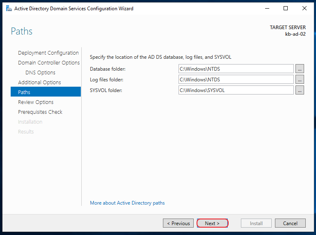Click the Next button
The height and width of the screenshot is (235, 316).
[213, 223]
